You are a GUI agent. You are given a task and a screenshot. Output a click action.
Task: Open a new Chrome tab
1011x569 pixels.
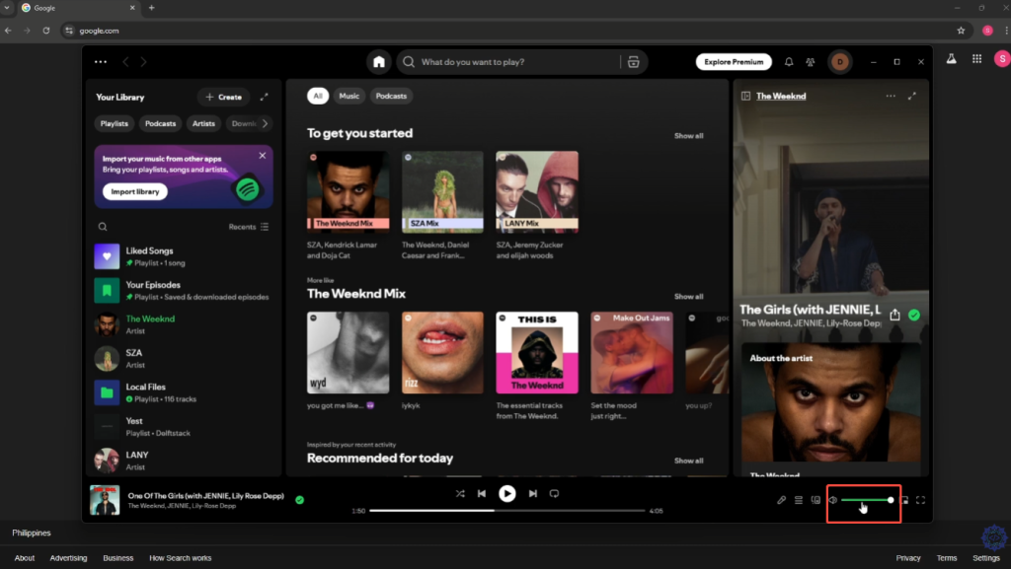151,8
